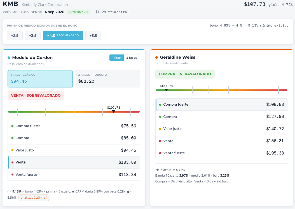The image size is (295, 209).
Task: Select Weiss Venta row $156.31
Action: click(x=222, y=141)
